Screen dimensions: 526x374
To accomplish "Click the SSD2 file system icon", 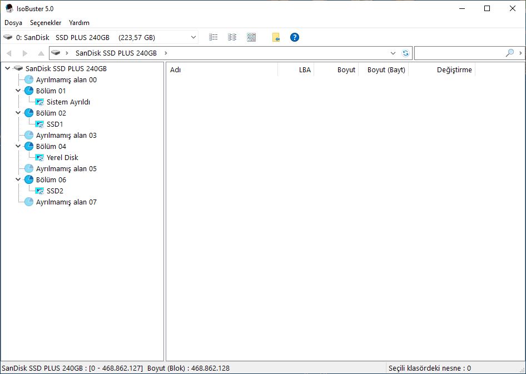I will (x=39, y=191).
